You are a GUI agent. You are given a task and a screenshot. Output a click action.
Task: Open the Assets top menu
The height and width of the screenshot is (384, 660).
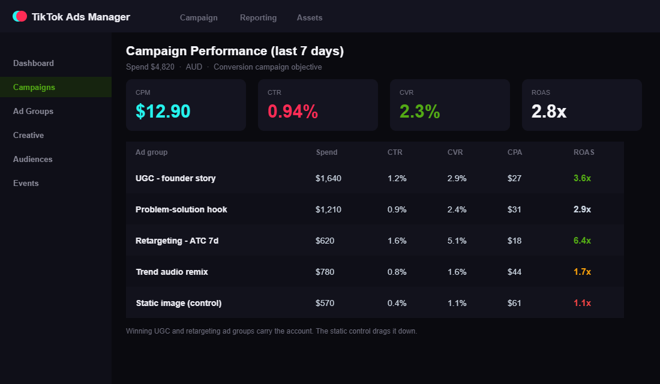310,17
